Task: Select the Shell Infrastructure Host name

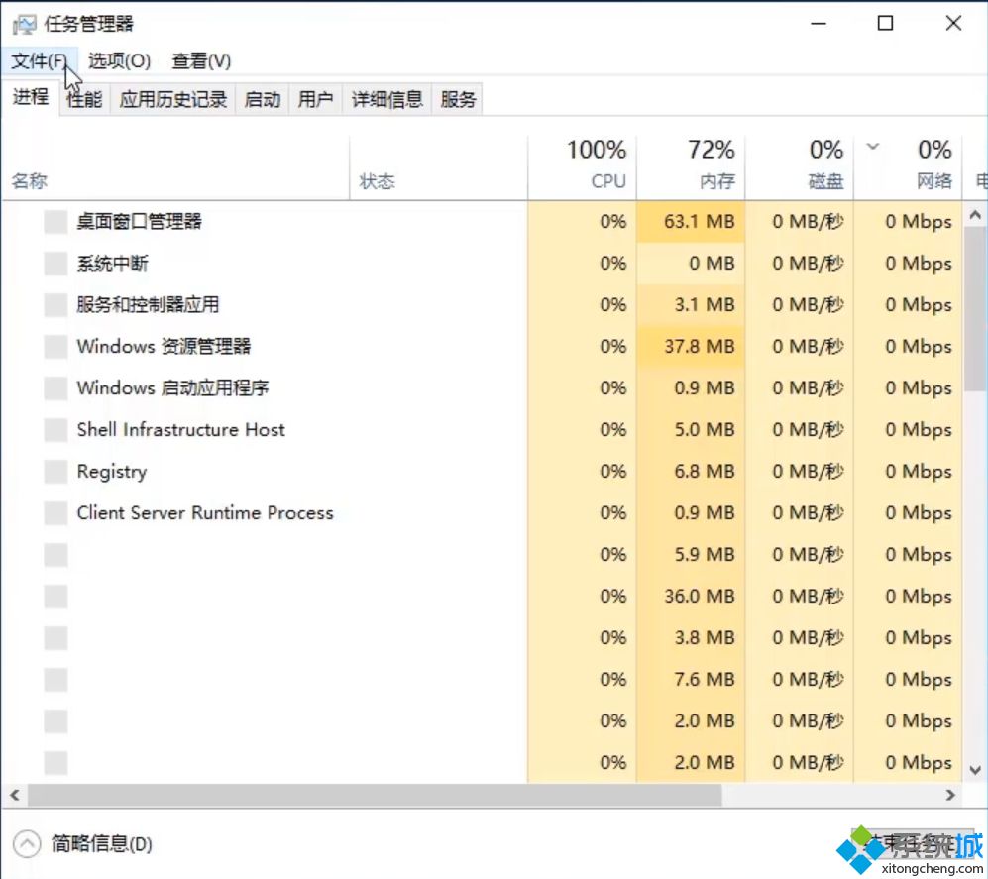Action: 180,430
